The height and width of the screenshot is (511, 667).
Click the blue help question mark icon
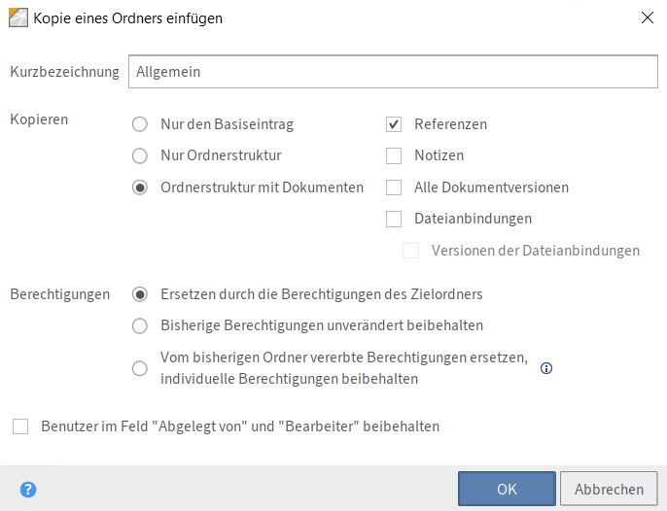(28, 490)
